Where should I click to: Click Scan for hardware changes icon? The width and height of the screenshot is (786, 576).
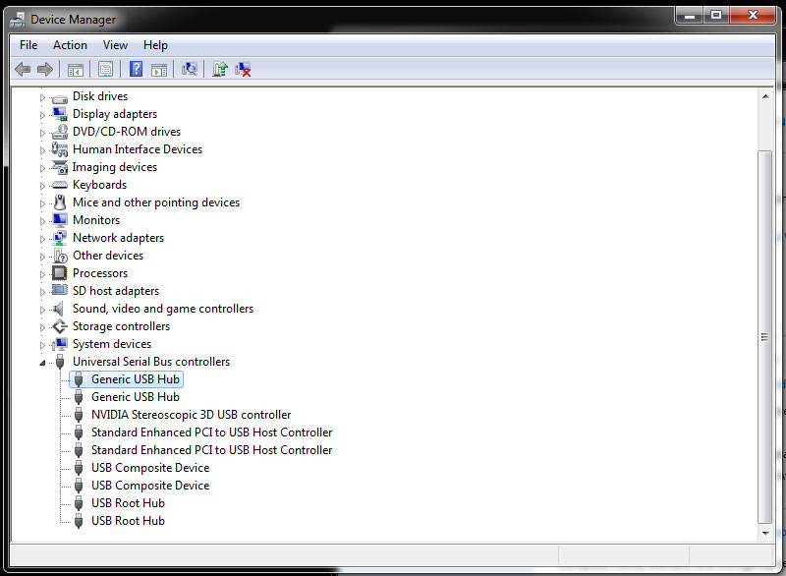(x=189, y=69)
